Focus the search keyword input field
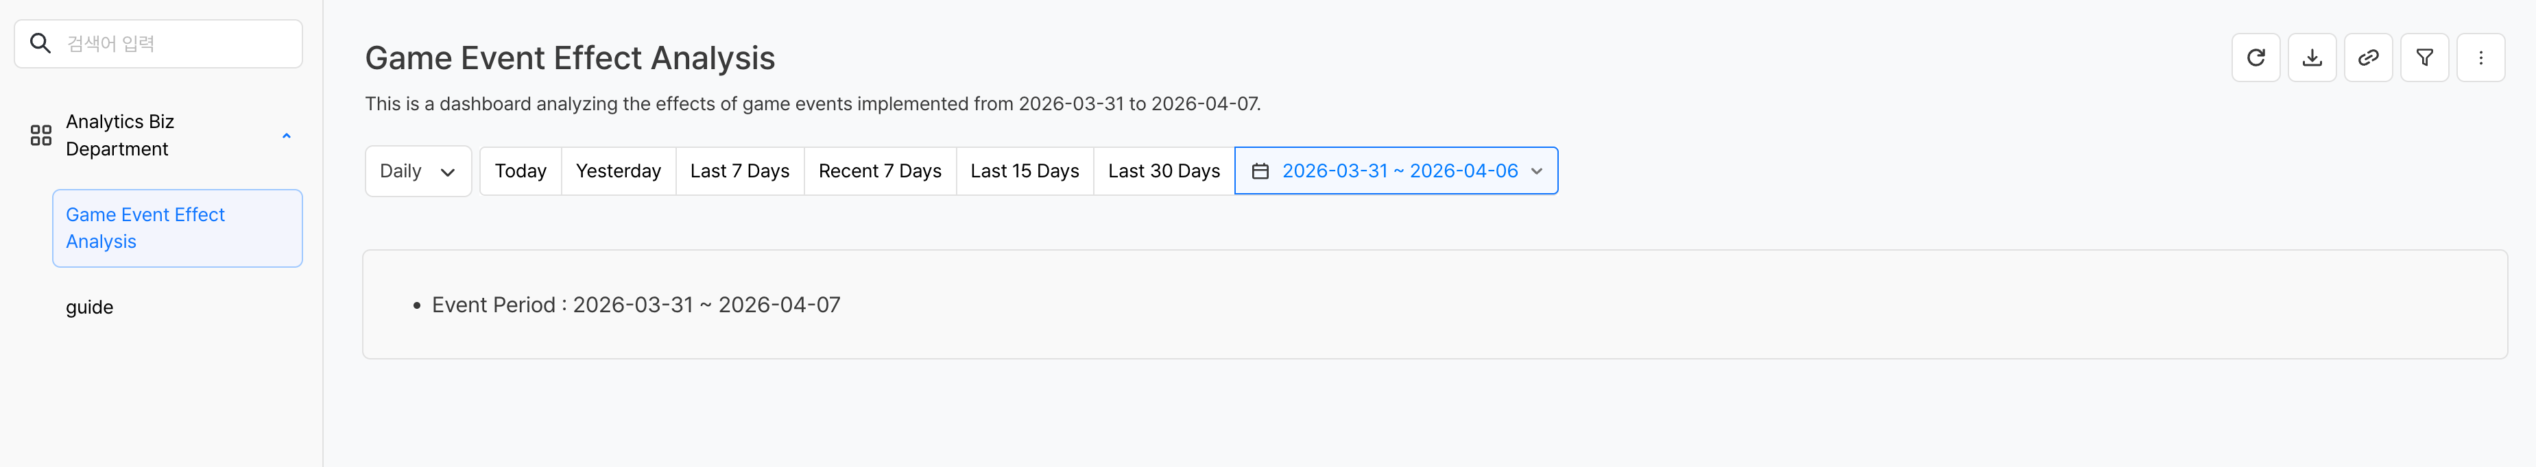The image size is (2536, 467). (x=177, y=43)
